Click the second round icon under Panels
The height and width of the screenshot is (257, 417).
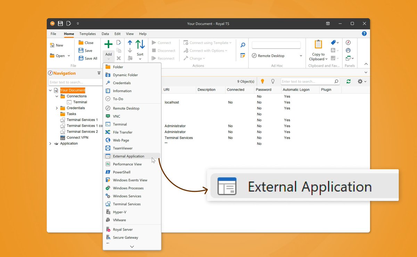click(x=348, y=50)
